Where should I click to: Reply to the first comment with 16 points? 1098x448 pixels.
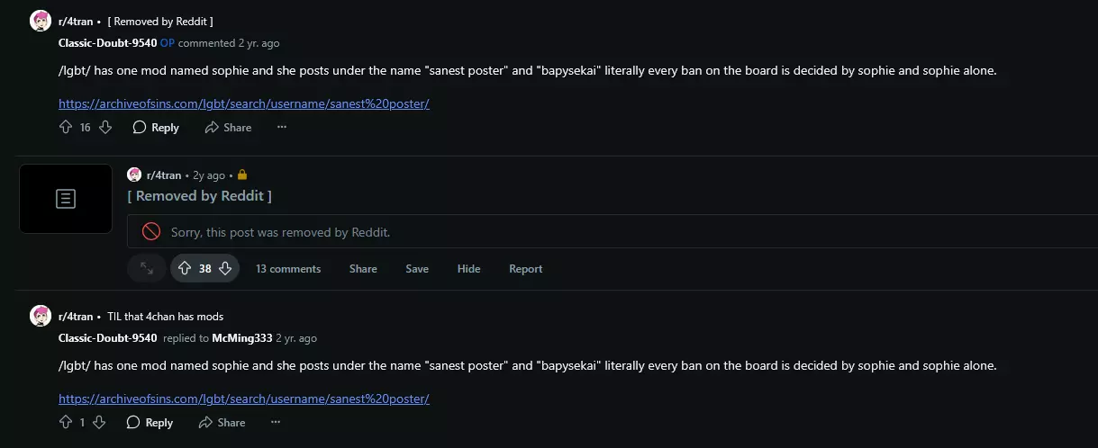pos(156,128)
